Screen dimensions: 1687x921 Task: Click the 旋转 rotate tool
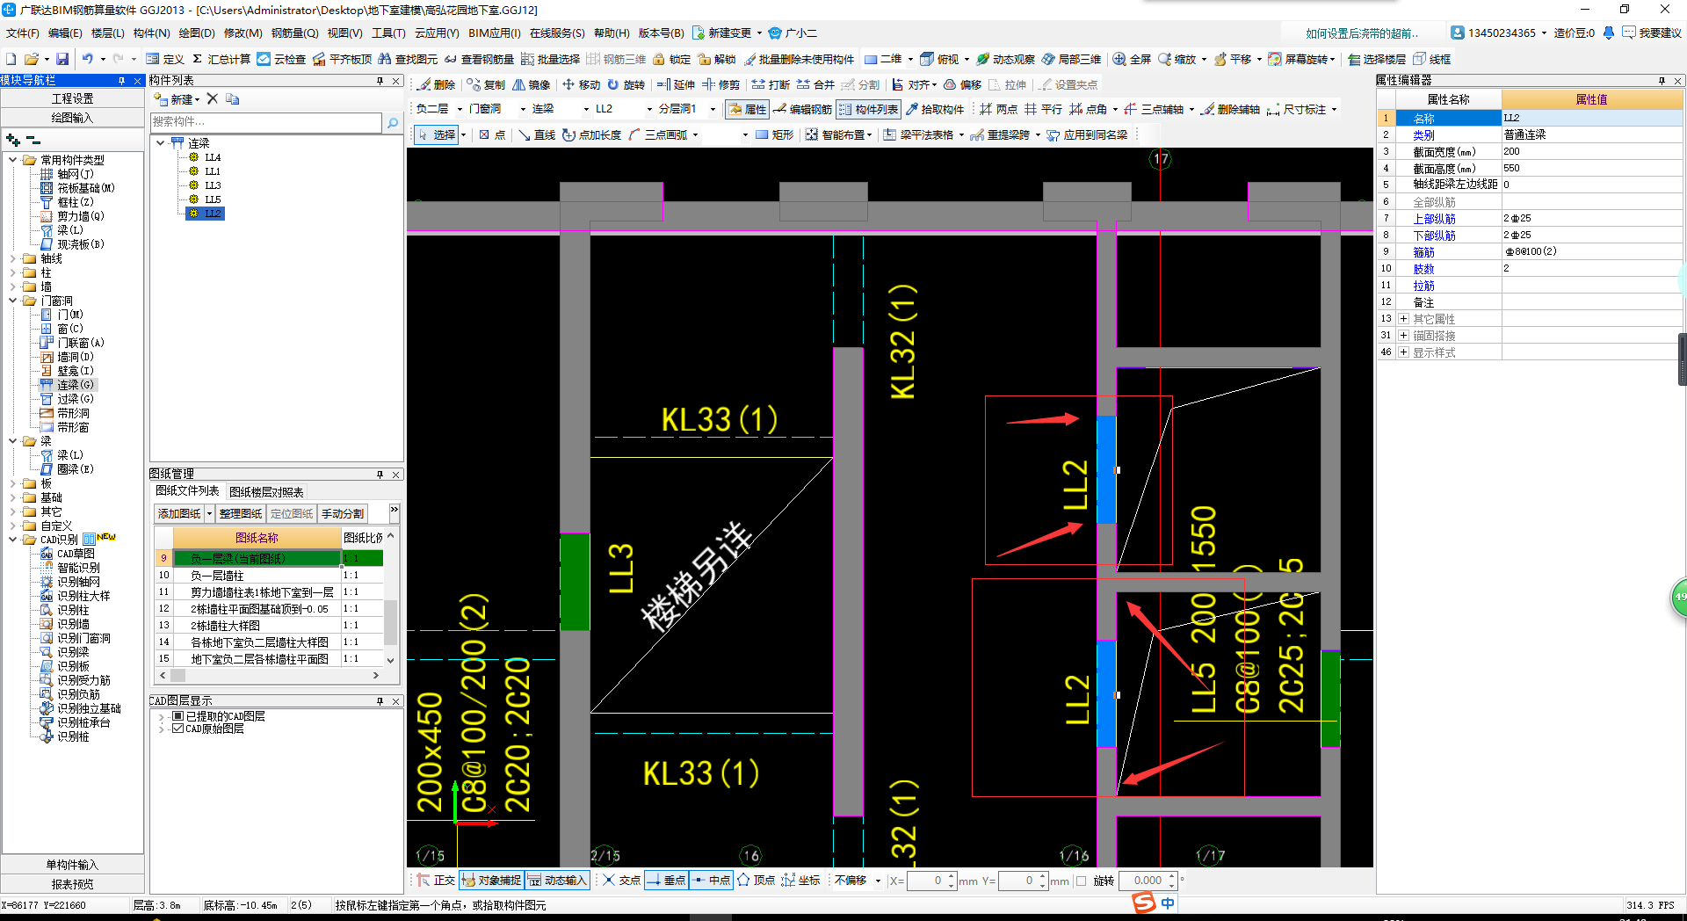click(x=626, y=84)
